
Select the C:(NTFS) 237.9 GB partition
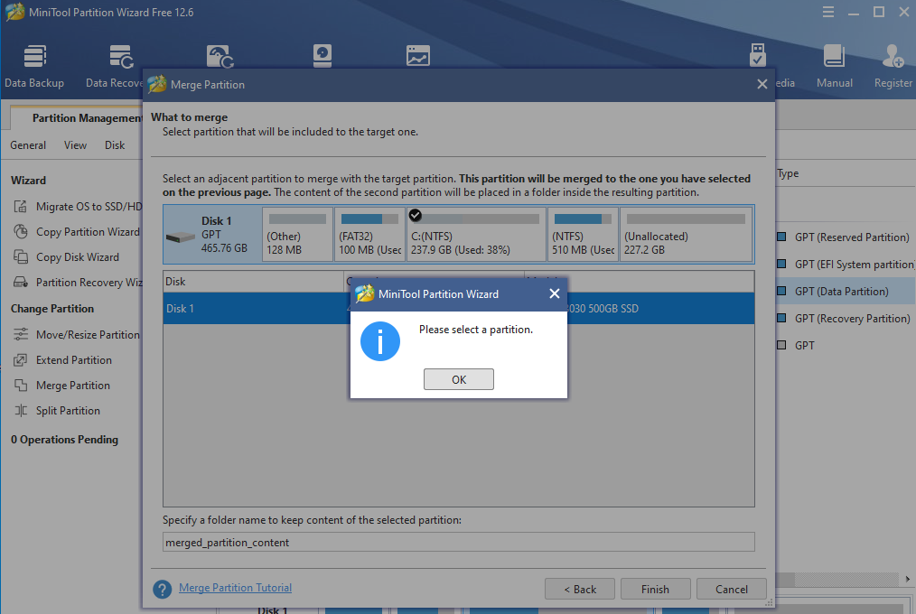click(476, 234)
